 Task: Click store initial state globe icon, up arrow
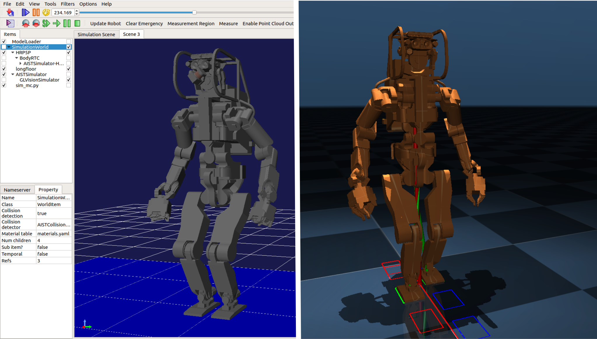tap(26, 23)
